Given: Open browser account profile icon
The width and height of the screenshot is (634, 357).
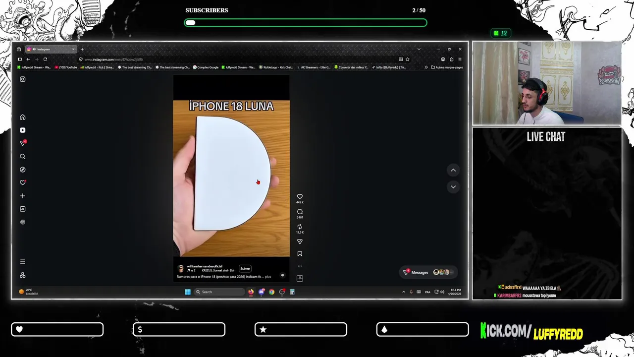Looking at the screenshot, I should coord(443,59).
